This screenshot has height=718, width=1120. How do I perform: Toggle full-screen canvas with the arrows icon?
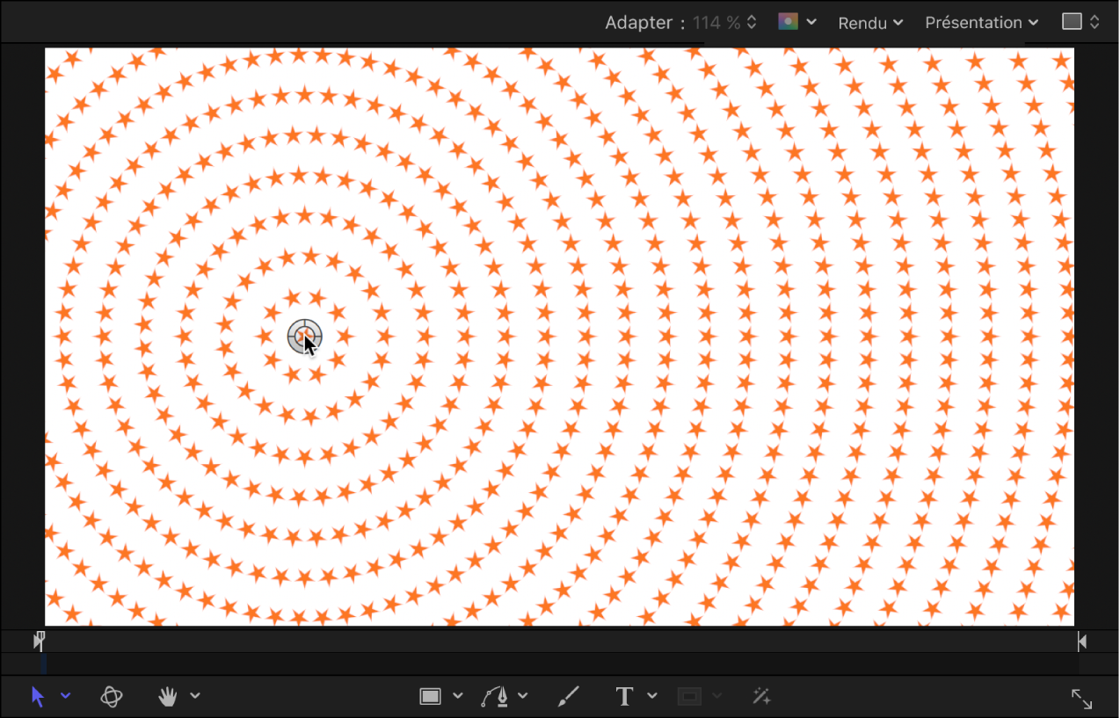click(x=1081, y=699)
